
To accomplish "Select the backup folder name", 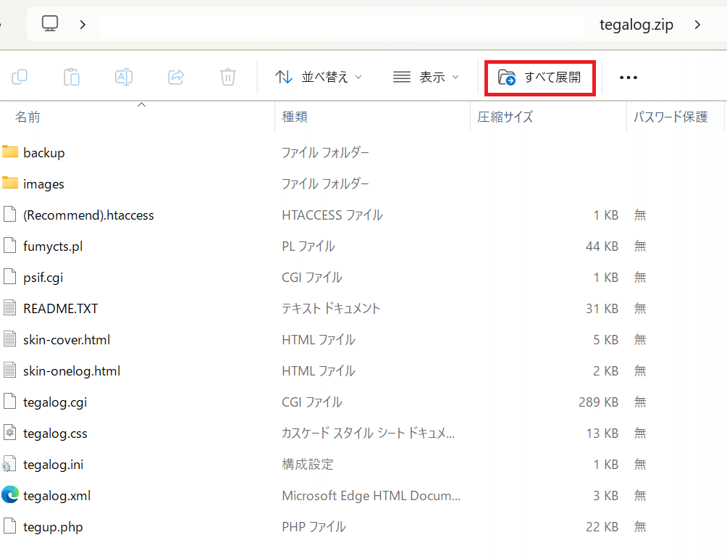I will pos(44,153).
